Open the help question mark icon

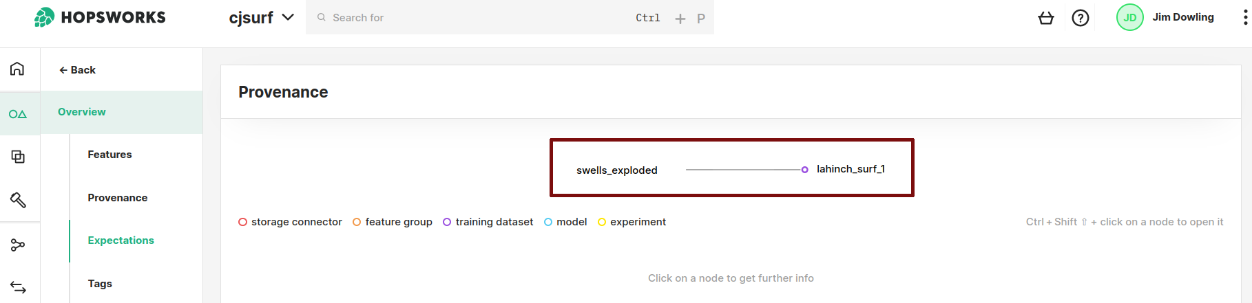[x=1081, y=18]
